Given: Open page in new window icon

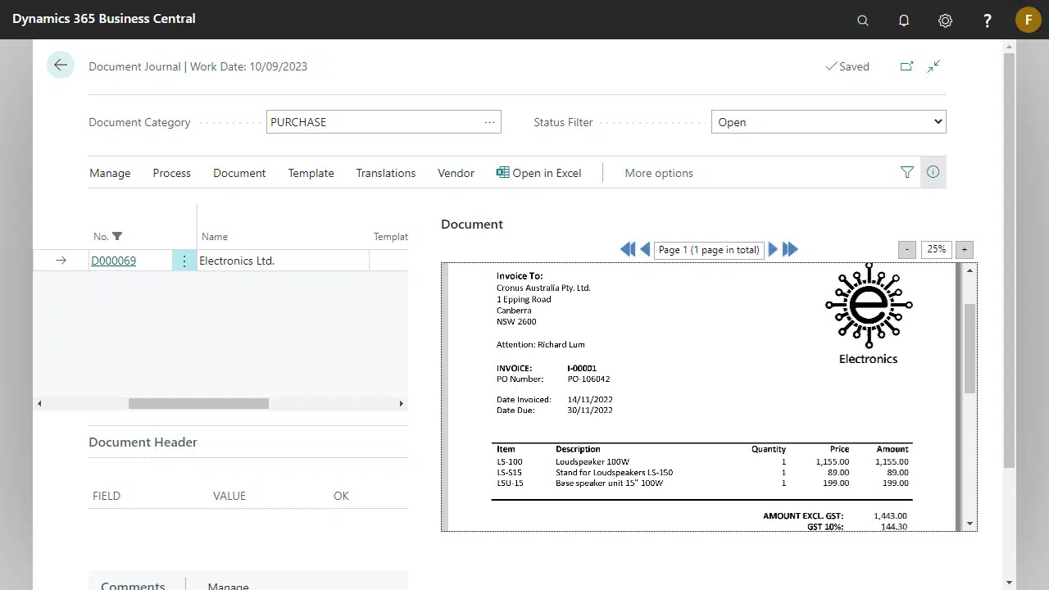Looking at the screenshot, I should [x=906, y=66].
